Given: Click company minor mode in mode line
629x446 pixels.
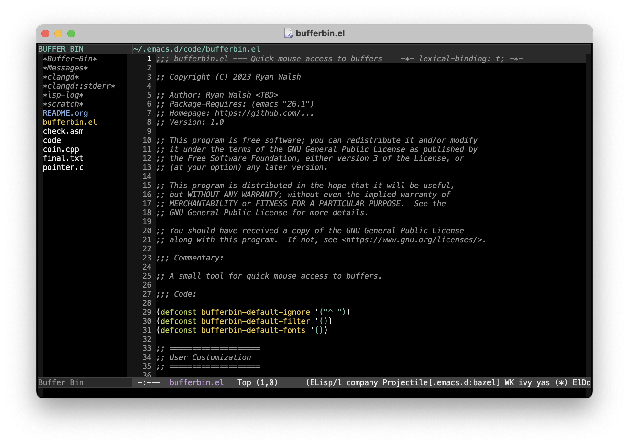Looking at the screenshot, I should (362, 383).
